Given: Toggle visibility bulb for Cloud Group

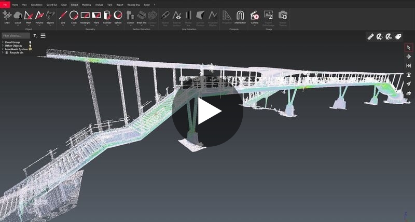Looking at the screenshot, I should click(30, 42).
